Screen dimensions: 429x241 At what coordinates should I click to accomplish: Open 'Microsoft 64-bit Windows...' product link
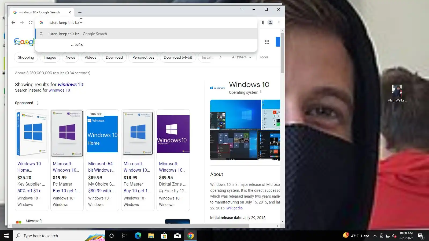[x=101, y=167]
